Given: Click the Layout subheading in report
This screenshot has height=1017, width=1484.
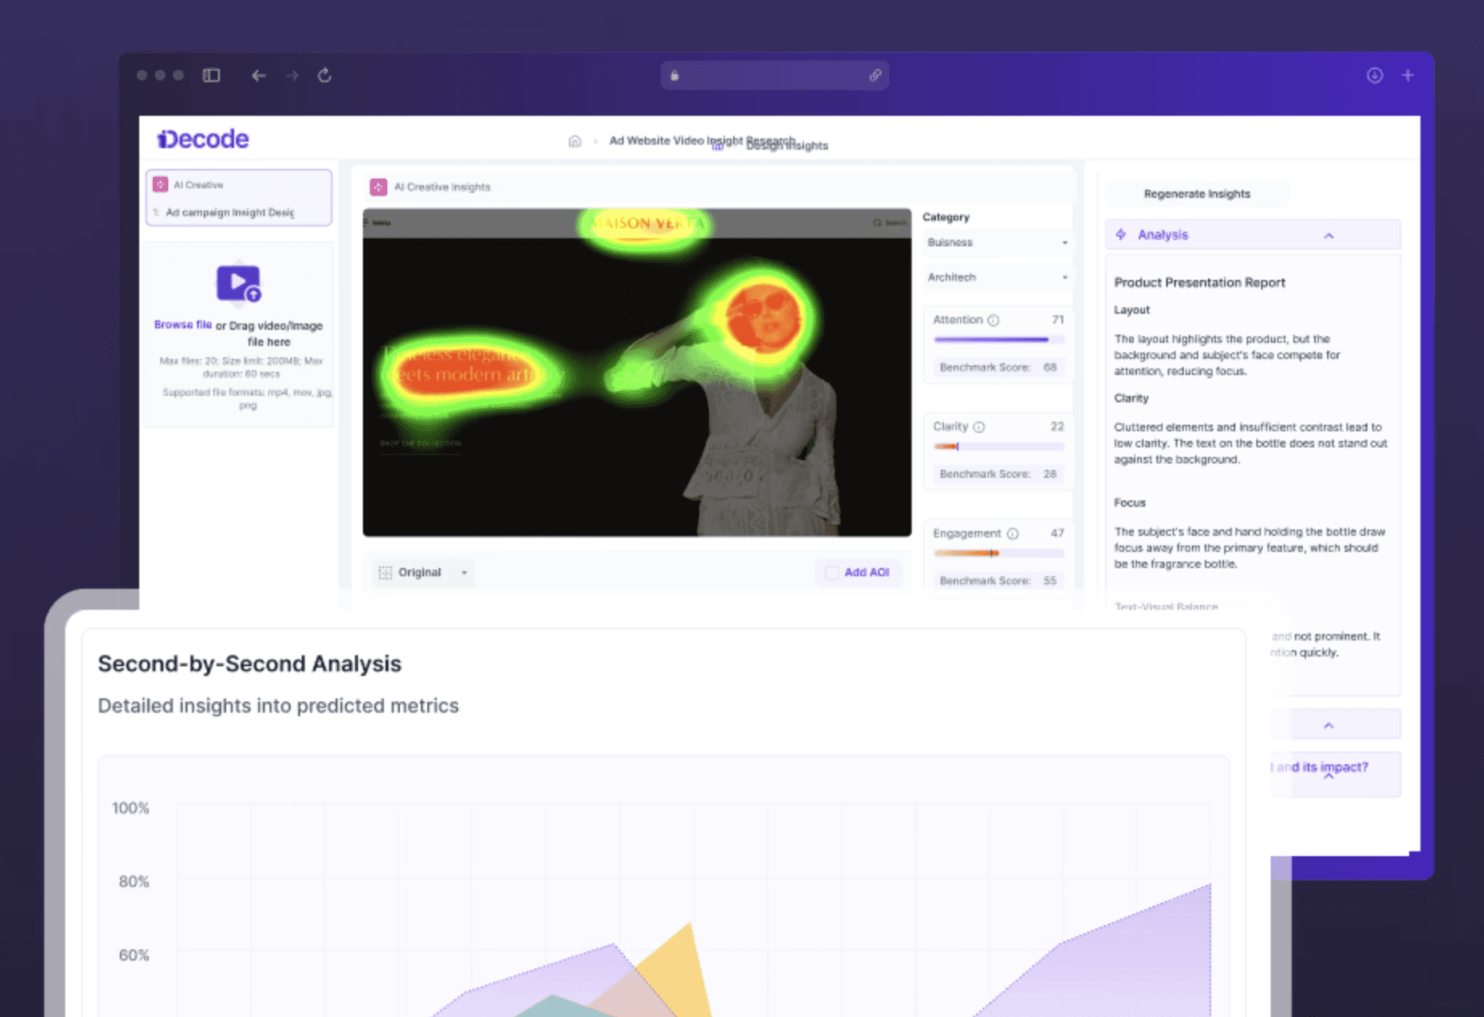Looking at the screenshot, I should point(1132,310).
